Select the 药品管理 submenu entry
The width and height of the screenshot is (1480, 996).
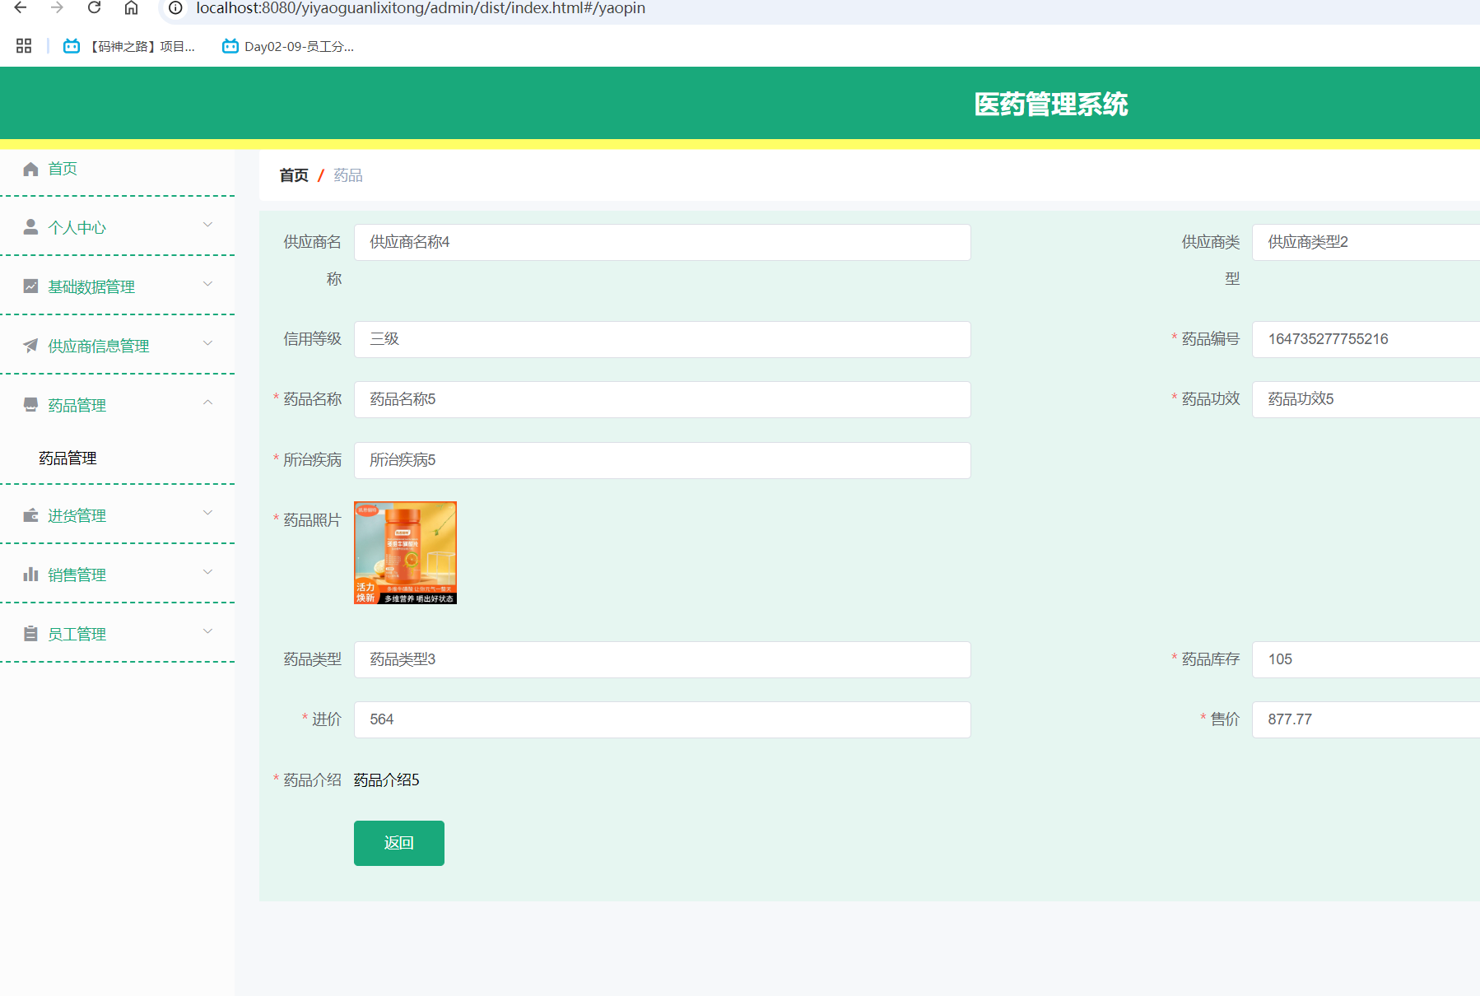click(x=67, y=458)
